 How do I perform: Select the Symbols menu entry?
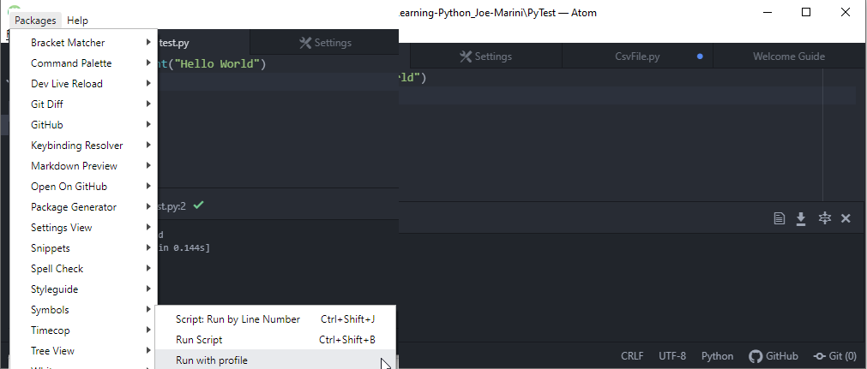pyautogui.click(x=83, y=309)
